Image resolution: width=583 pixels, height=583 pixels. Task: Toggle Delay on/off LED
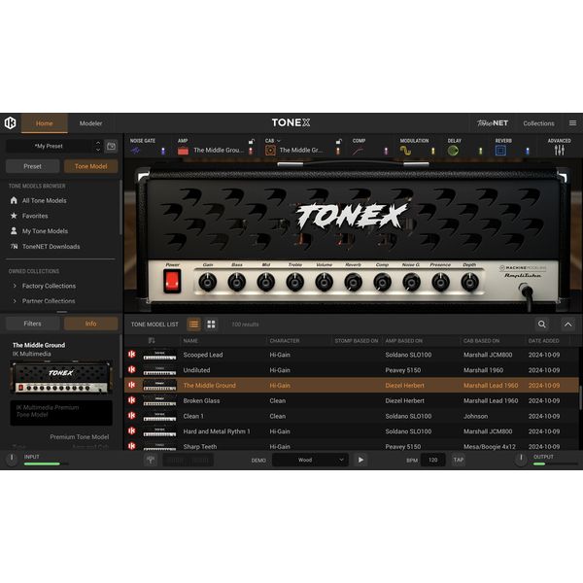click(480, 151)
